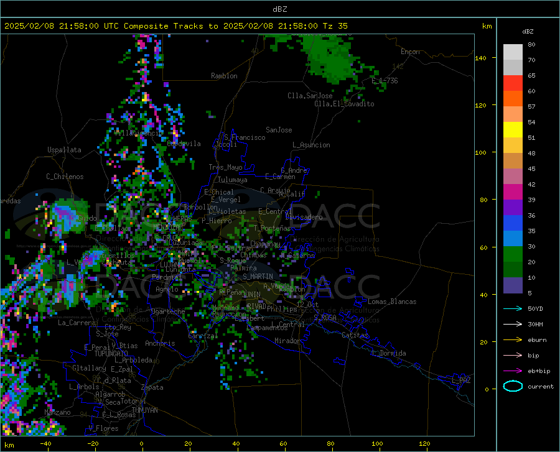Image resolution: width=560 pixels, height=452 pixels.
Task: Click the Capdevila map label
Action: pyautogui.click(x=184, y=144)
